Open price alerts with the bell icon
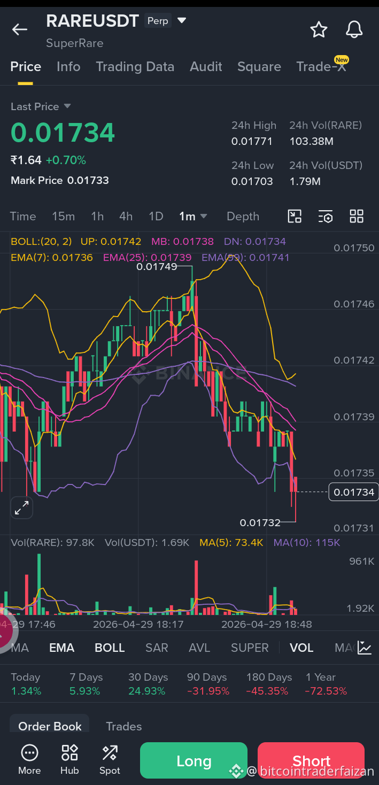This screenshot has height=785, width=379. pyautogui.click(x=354, y=29)
